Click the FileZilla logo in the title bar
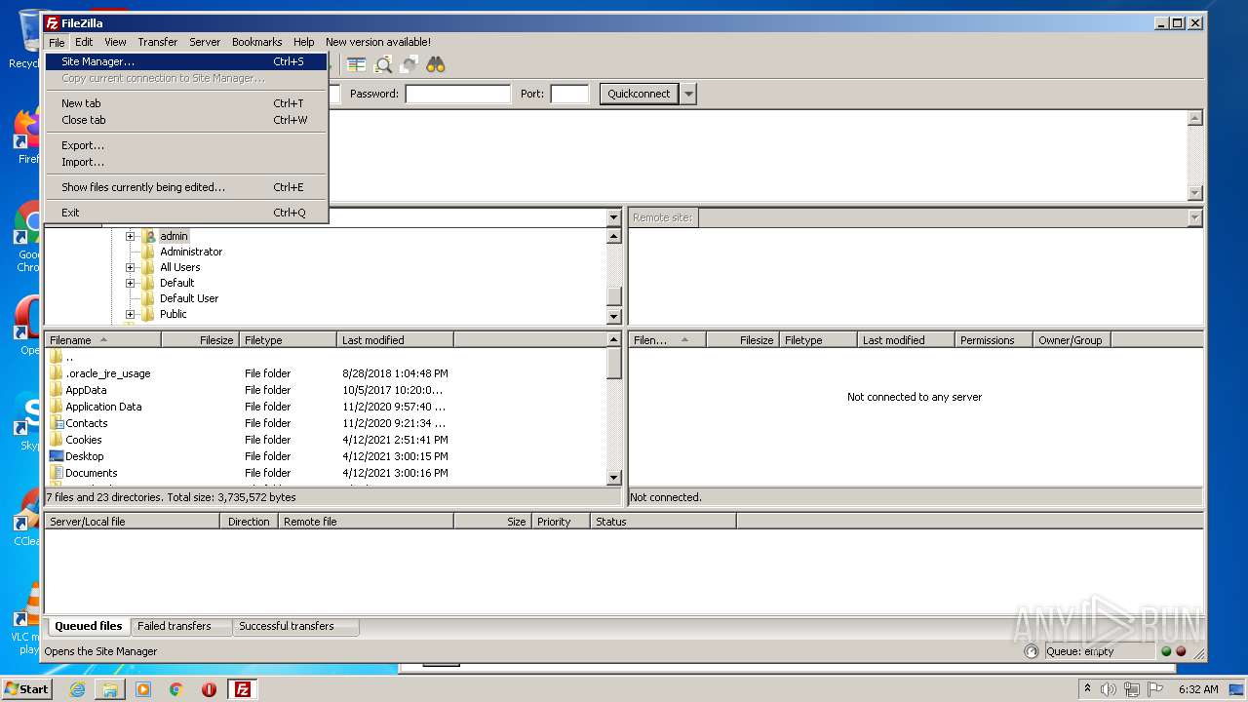Viewport: 1248px width, 702px height. pos(52,23)
